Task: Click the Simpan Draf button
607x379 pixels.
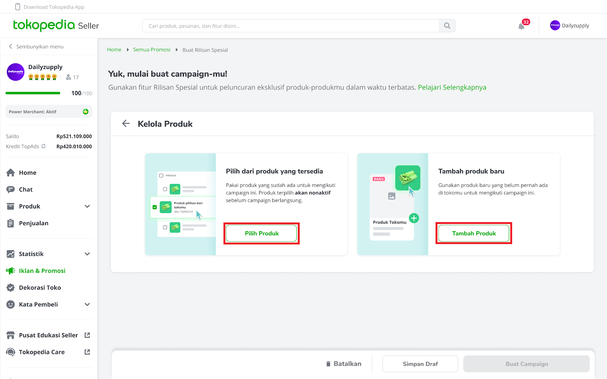Action: click(x=420, y=364)
